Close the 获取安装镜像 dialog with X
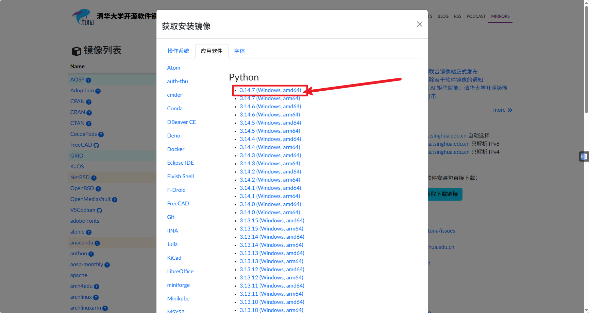Image resolution: width=589 pixels, height=313 pixels. click(419, 24)
